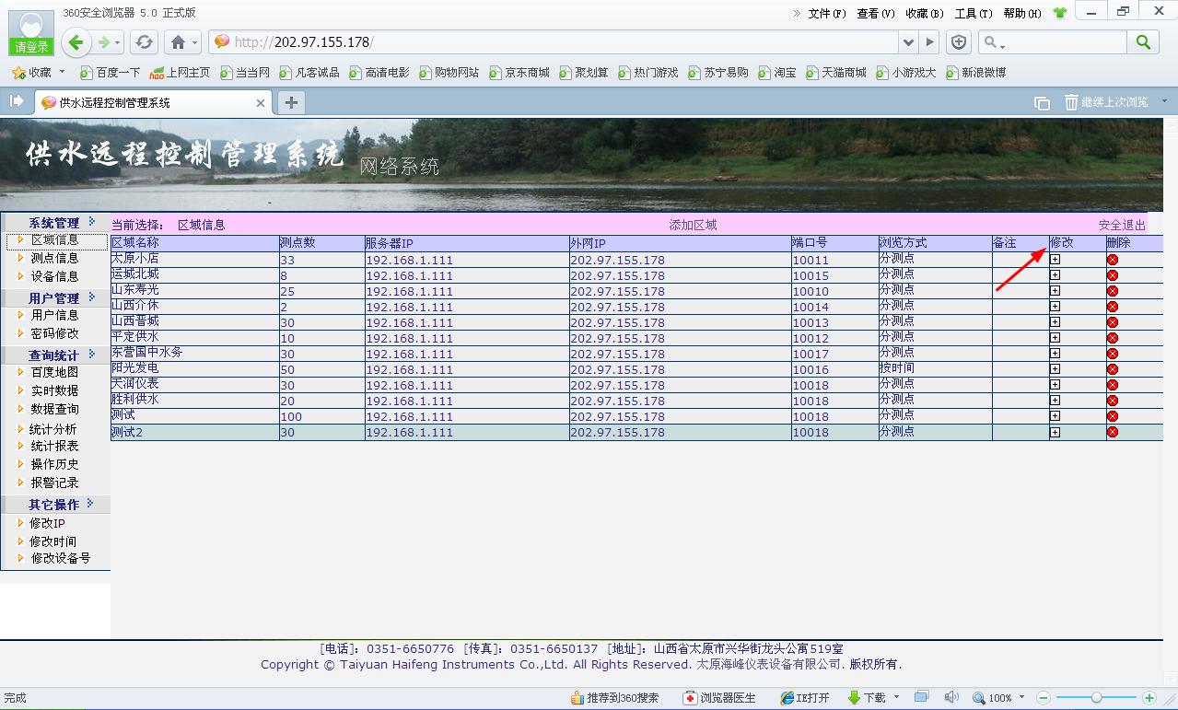Click the browser back arrow button
This screenshot has width=1178, height=710.
pos(76,41)
